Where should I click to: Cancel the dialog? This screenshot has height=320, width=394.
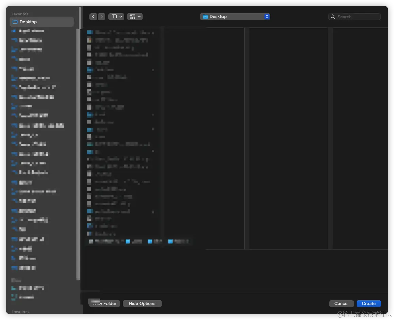click(x=341, y=303)
